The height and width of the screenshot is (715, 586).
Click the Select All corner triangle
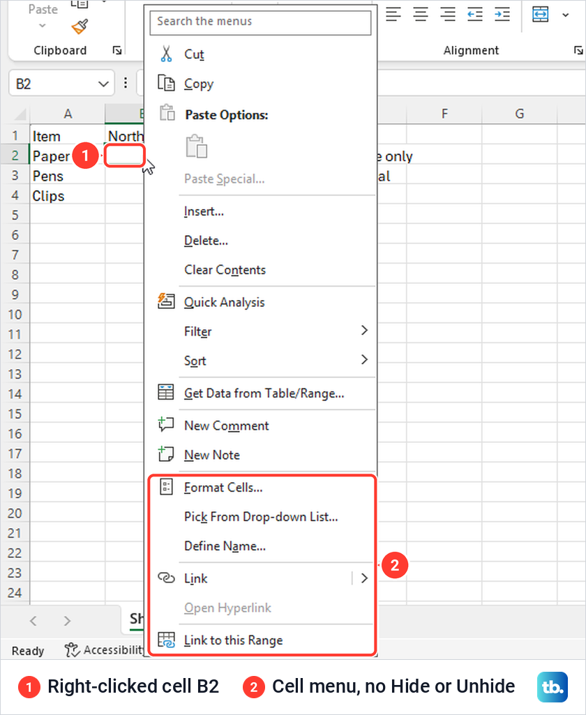pos(20,114)
